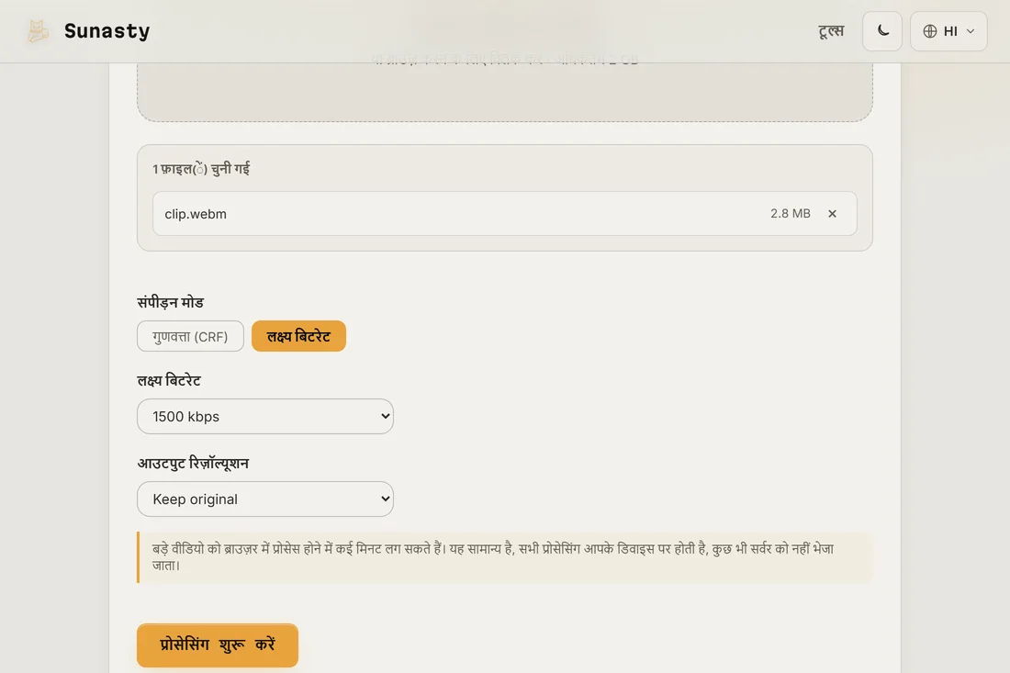Open the Keep original resolution dropdown
This screenshot has height=673, width=1010.
(265, 499)
